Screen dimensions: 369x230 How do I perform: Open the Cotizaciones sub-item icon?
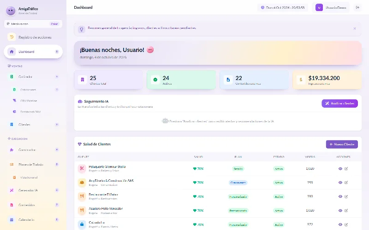14,90
